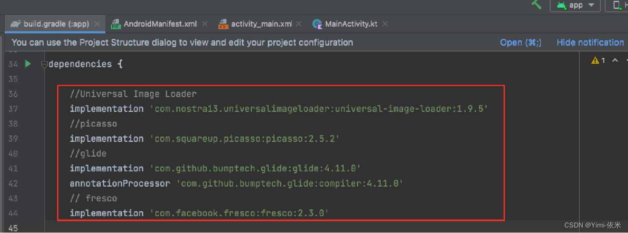Screen dimensions: 628x233
Task: Click the universal-image-loader:1.9.5 dependency string
Action: click(x=319, y=109)
